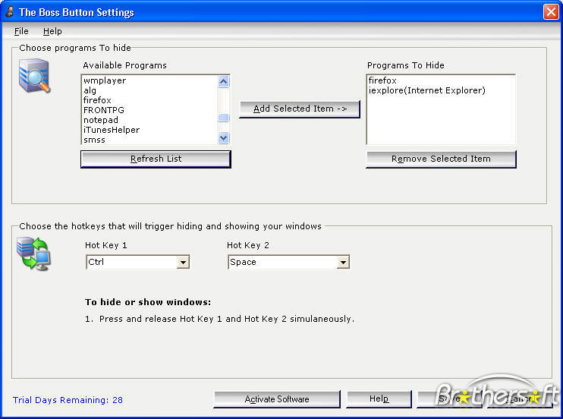Click the title bar application icon

point(8,12)
